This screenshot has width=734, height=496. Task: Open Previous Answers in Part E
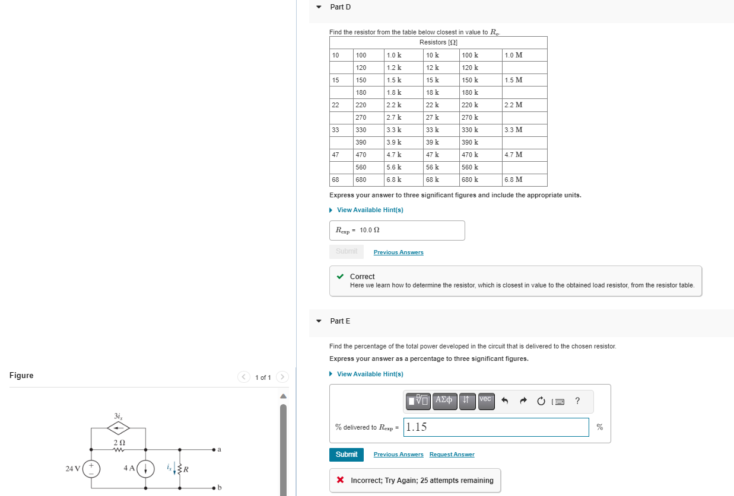click(398, 454)
